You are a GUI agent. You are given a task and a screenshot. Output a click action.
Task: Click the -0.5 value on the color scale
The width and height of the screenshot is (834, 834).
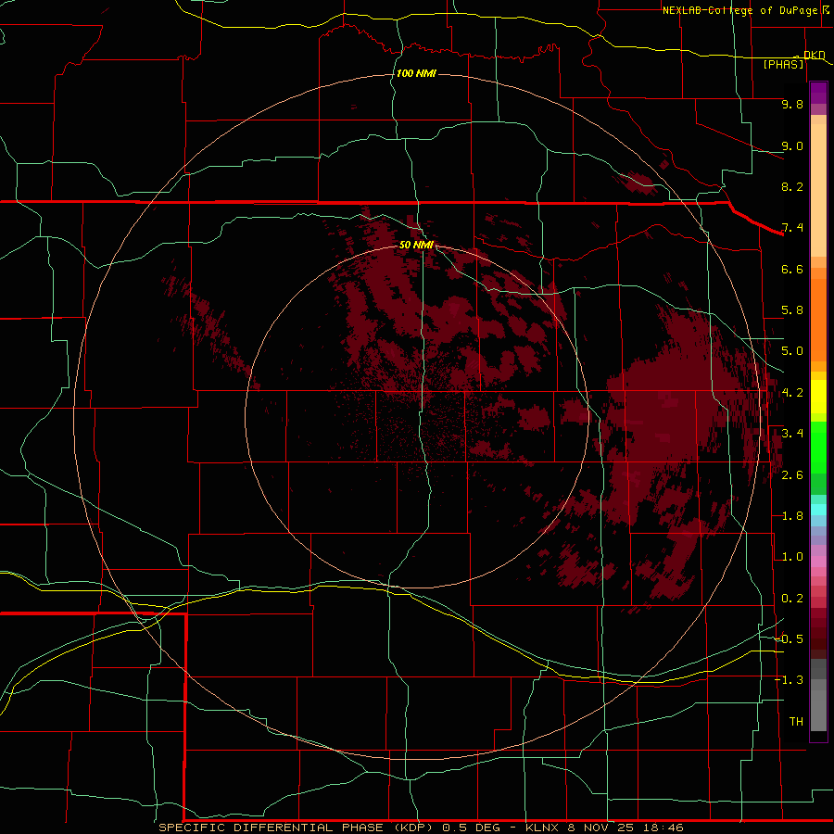(x=789, y=639)
